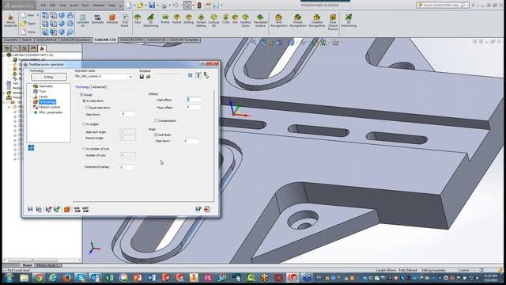506x285 pixels.
Task: Open the search box dropdown arrow
Action: point(467,6)
